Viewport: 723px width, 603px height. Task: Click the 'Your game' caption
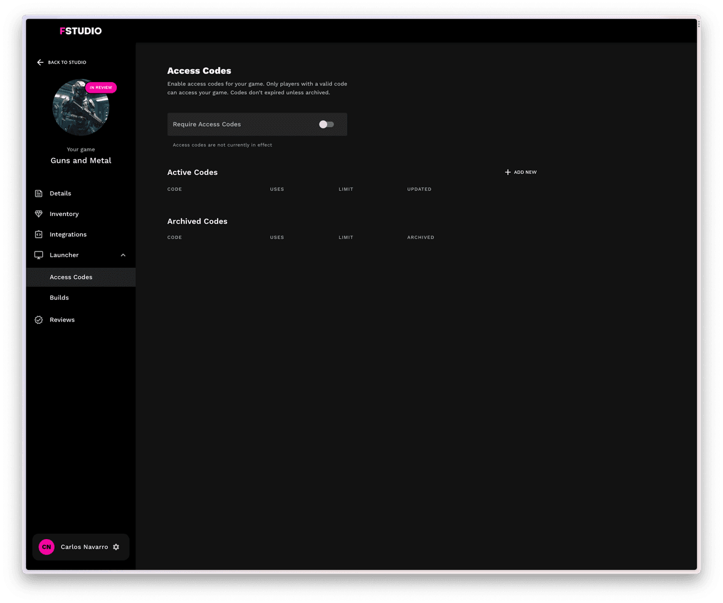click(x=81, y=150)
